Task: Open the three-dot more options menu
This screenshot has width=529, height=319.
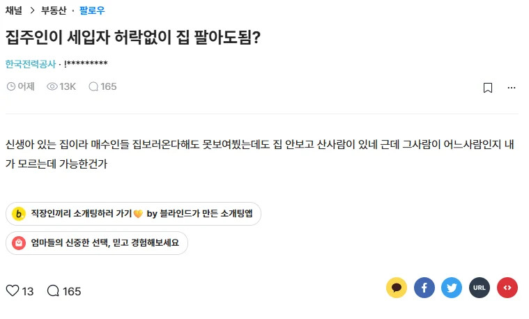Action: coord(512,88)
